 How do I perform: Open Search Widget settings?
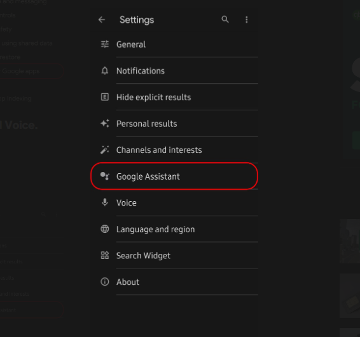coord(174,255)
